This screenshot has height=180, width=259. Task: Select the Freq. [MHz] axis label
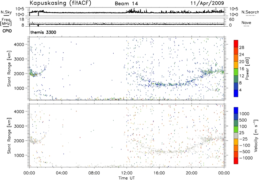coord(6,22)
